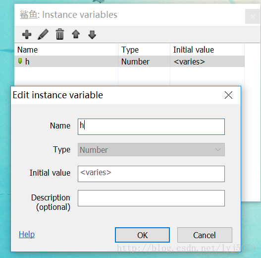
Task: Click the trash can delete icon
Action: click(x=60, y=34)
